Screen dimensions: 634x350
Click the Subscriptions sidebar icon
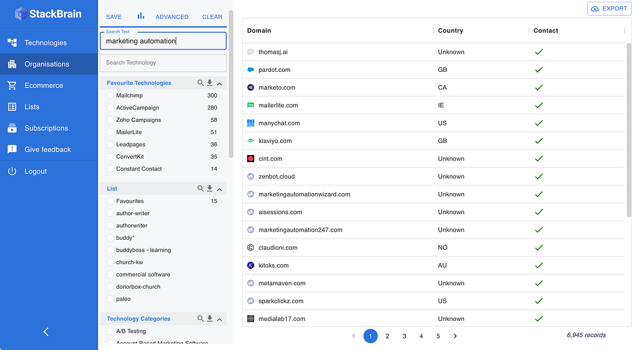[x=12, y=128]
